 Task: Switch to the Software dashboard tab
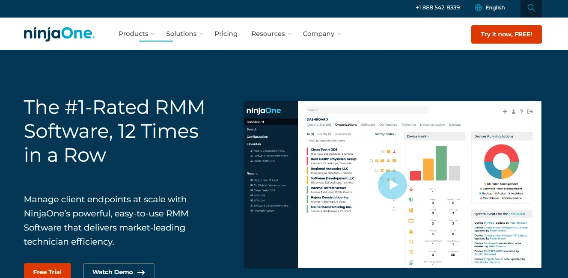368,124
